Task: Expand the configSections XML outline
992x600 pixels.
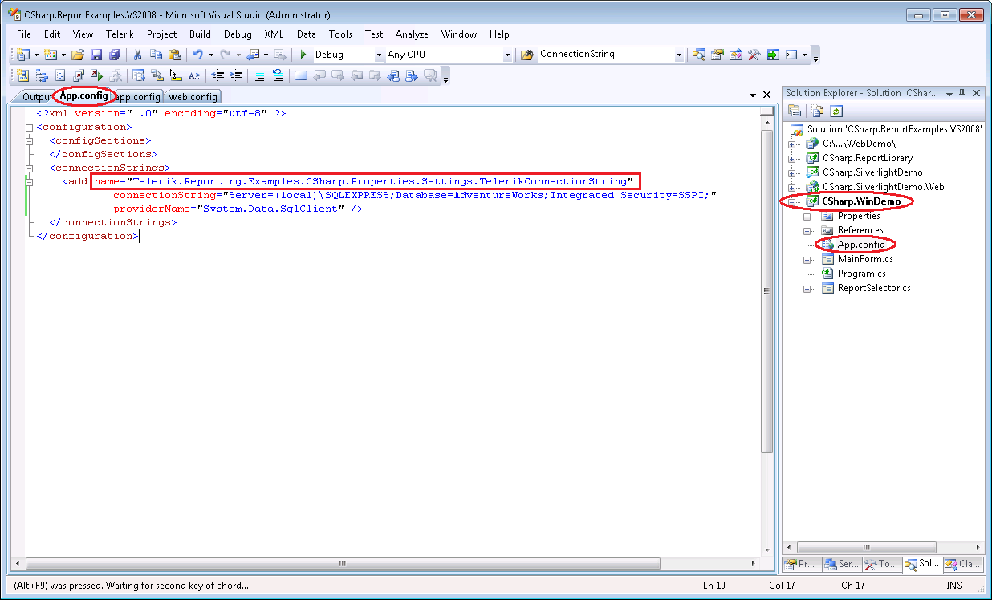Action: pyautogui.click(x=30, y=140)
